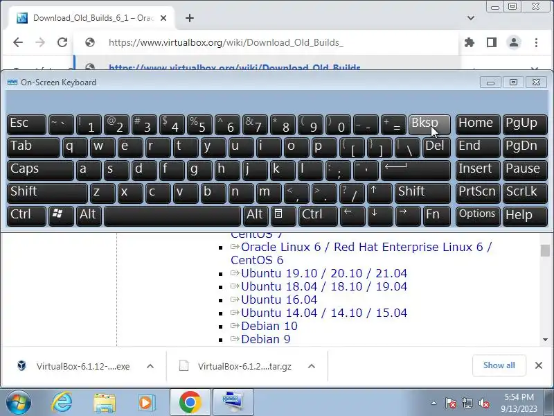
Task: Toggle the right Ctrl key
Action: pyautogui.click(x=318, y=216)
